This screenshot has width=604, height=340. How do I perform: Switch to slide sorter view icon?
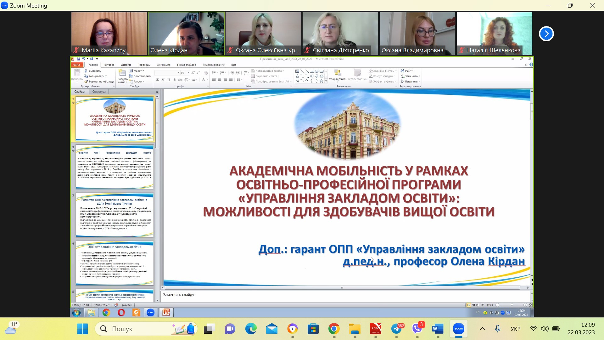[x=473, y=305]
